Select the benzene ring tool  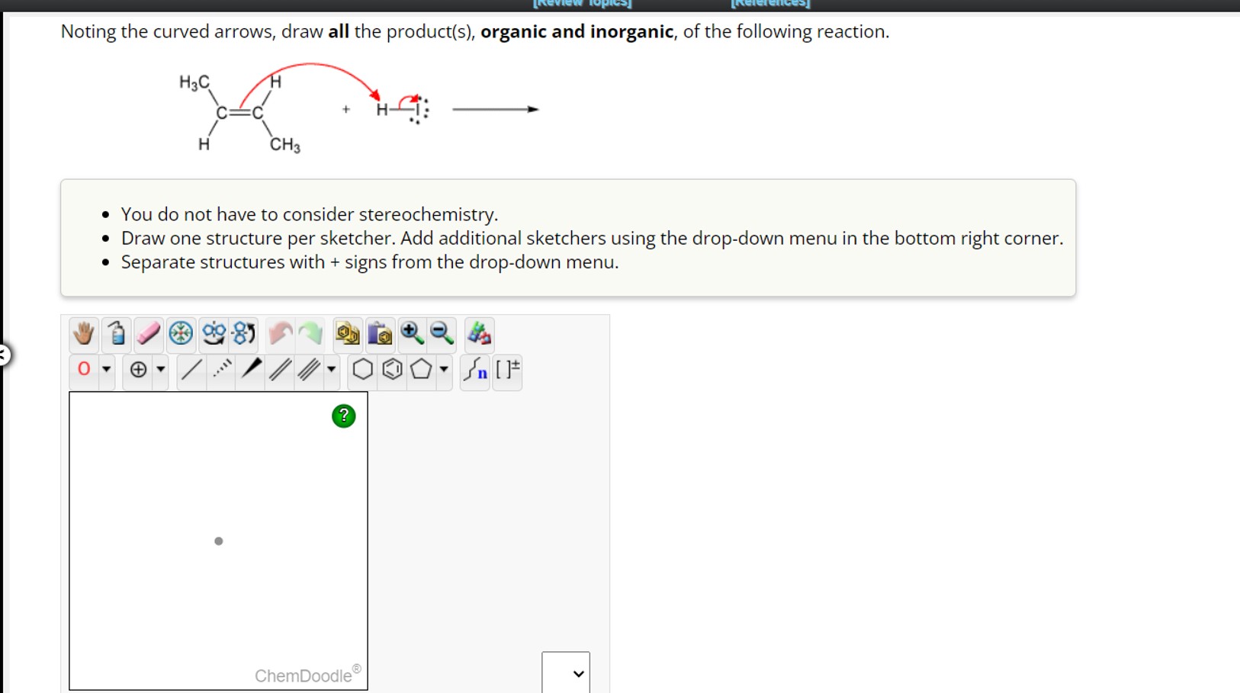(x=392, y=371)
